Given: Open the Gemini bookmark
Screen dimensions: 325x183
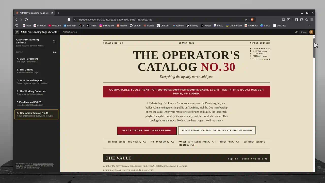Looking at the screenshot, I should tap(178, 26).
